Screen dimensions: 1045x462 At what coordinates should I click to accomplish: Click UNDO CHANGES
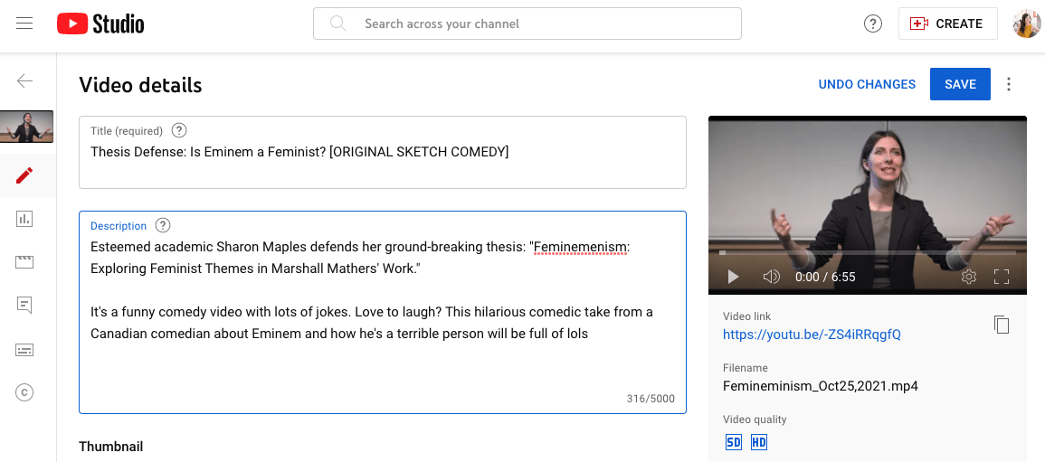click(x=867, y=85)
